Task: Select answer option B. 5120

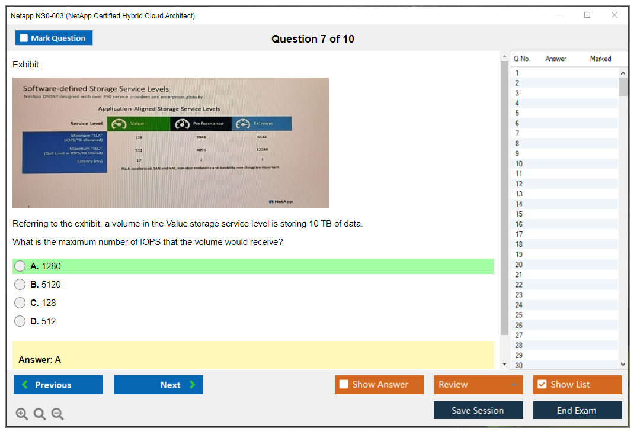Action: [x=20, y=285]
